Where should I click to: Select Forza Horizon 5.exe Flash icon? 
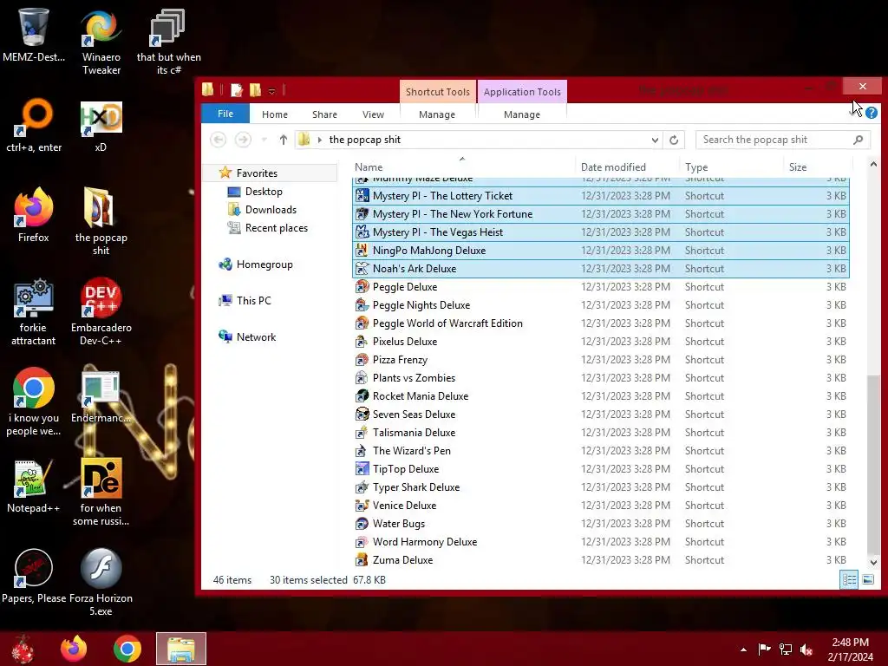point(101,582)
